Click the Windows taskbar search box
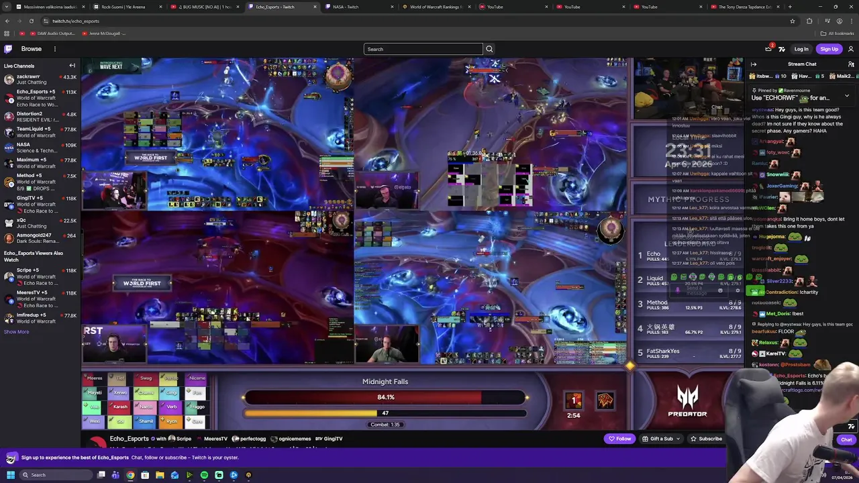Image resolution: width=859 pixels, height=483 pixels. tap(56, 475)
